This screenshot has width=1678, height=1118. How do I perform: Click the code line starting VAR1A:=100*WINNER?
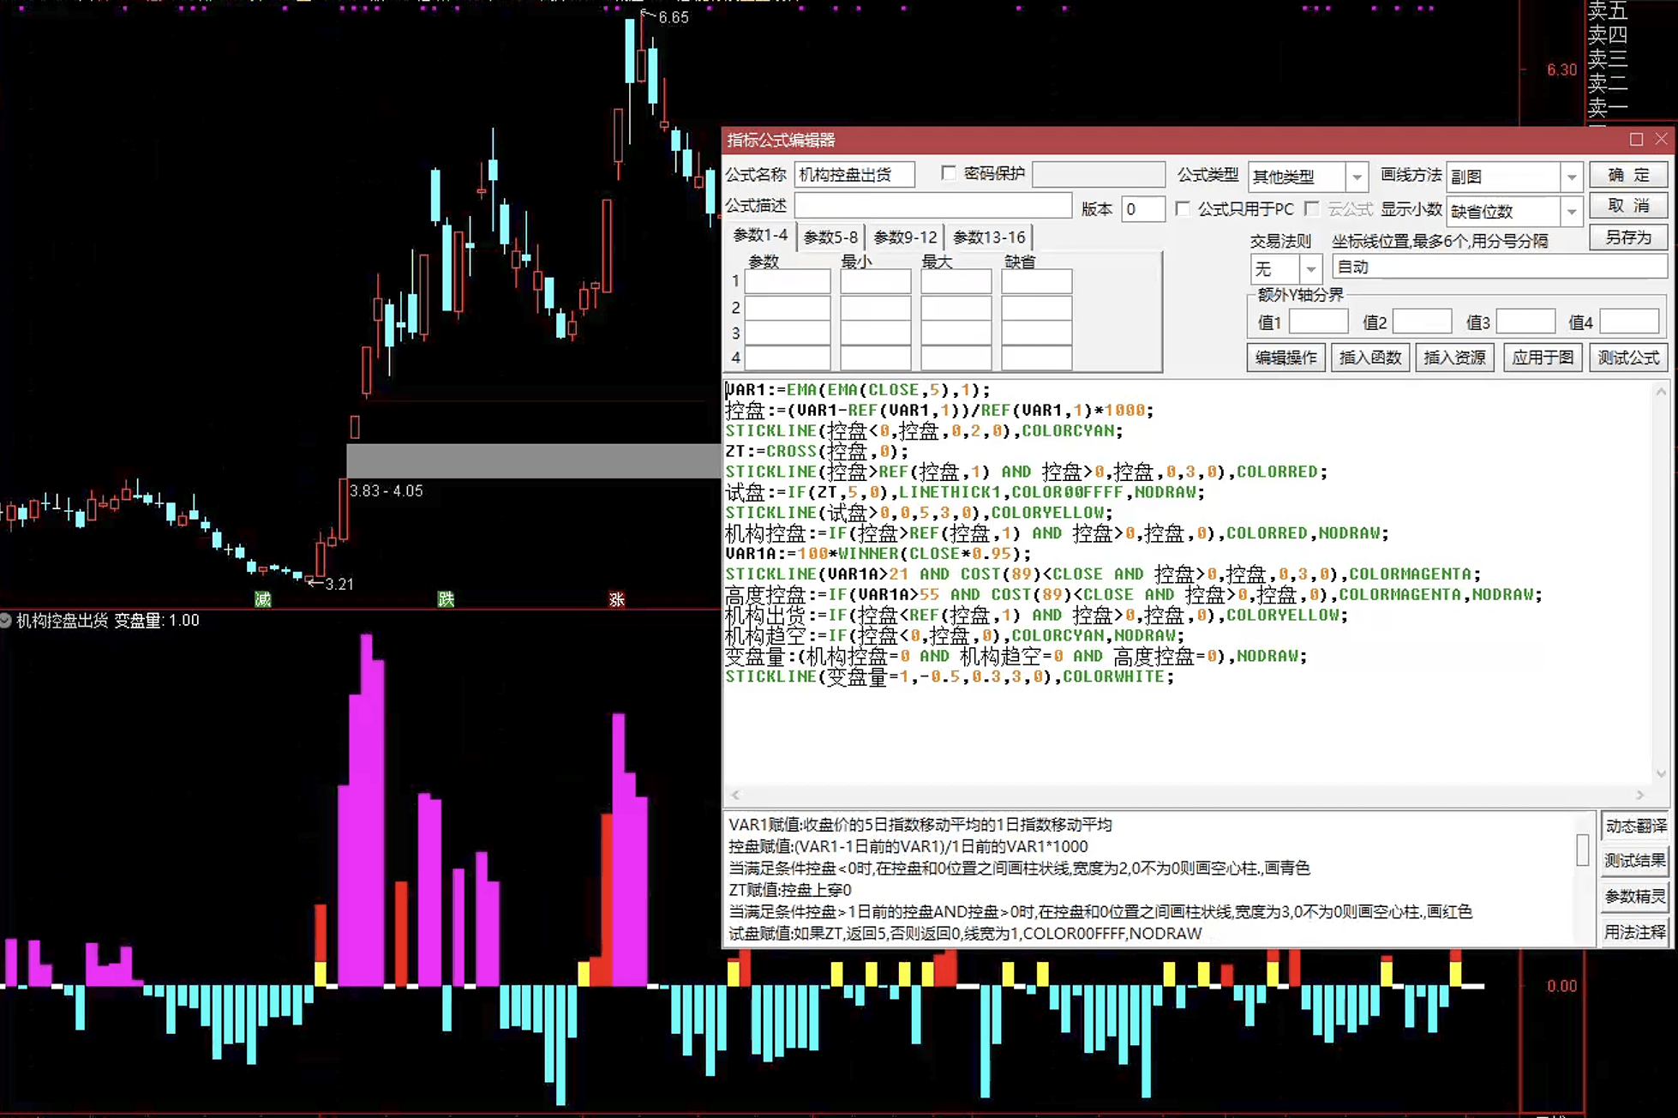coord(878,554)
